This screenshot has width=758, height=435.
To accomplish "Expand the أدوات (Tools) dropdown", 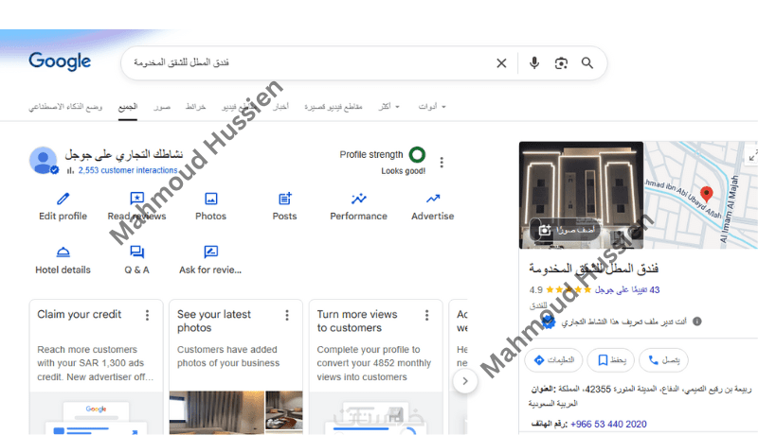I will pos(432,107).
